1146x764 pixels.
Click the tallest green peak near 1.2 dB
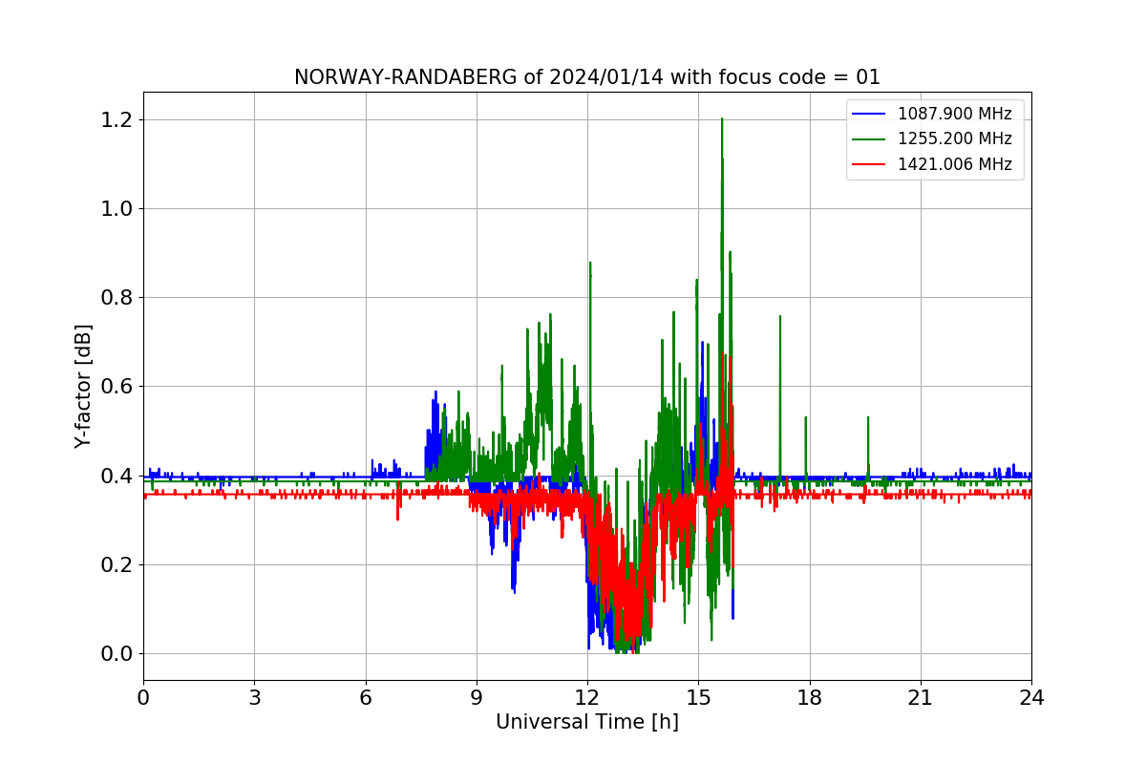[722, 120]
